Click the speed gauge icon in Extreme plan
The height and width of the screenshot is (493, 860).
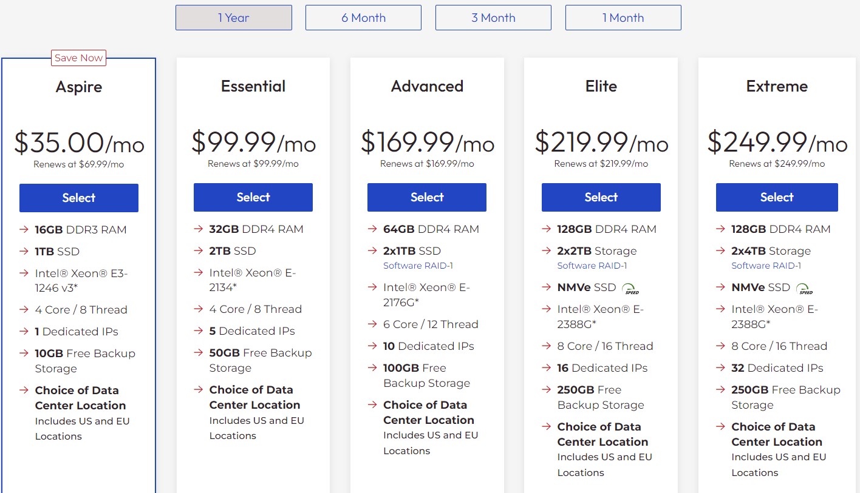pyautogui.click(x=805, y=289)
